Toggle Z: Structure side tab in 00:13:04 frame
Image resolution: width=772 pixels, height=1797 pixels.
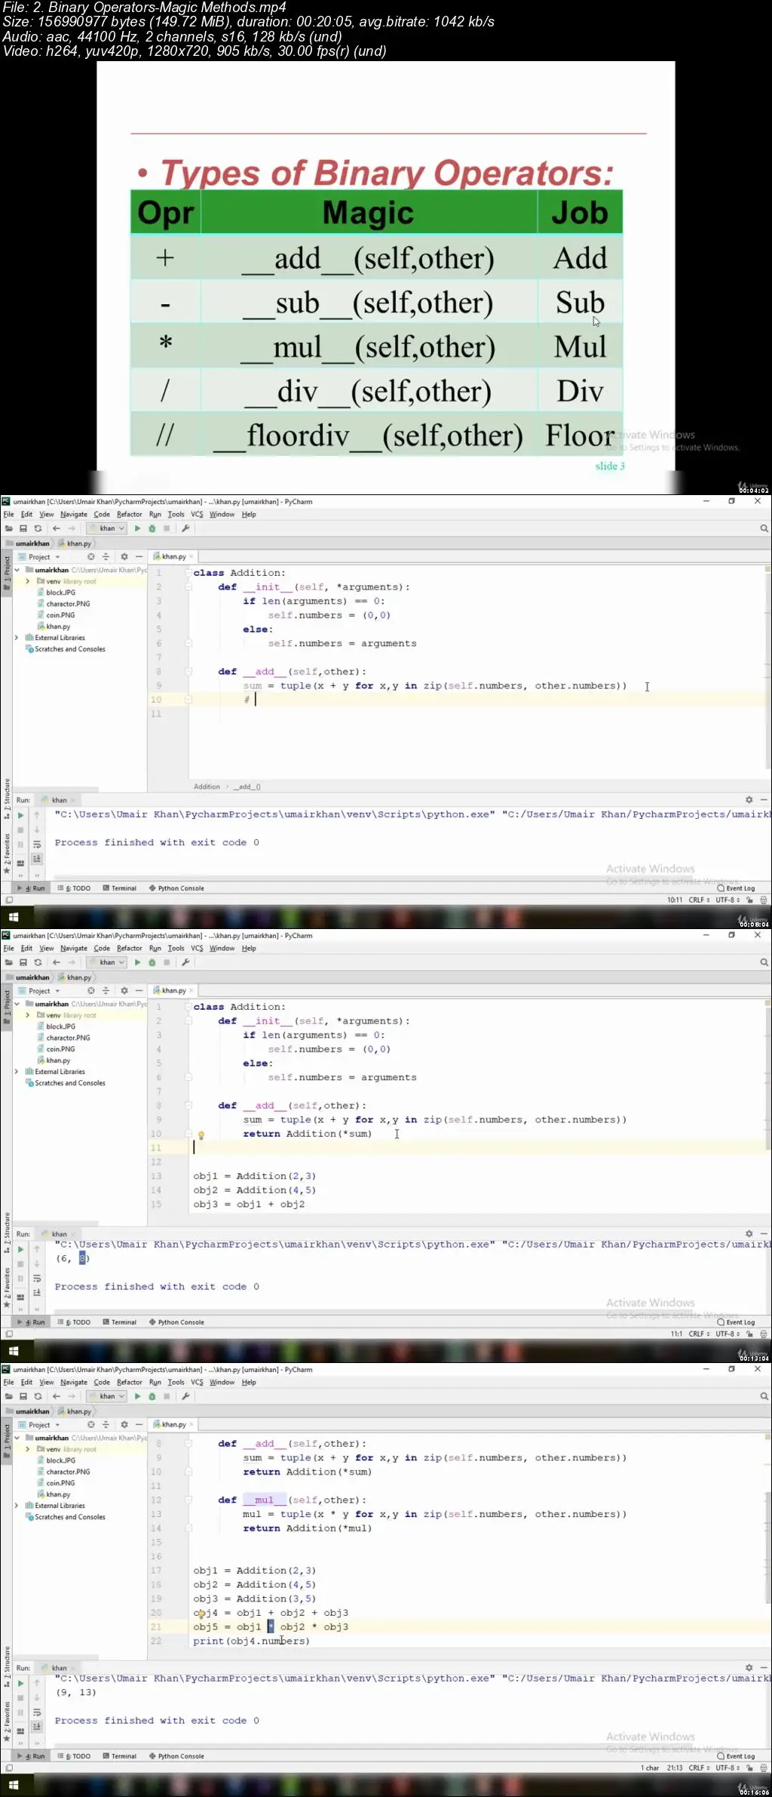[x=7, y=1232]
